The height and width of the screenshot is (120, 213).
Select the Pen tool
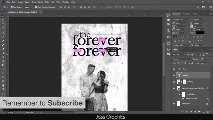point(3,61)
